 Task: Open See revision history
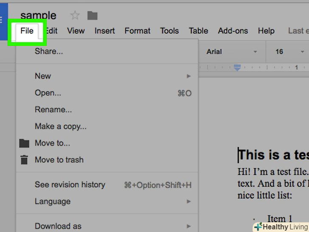[107, 185]
